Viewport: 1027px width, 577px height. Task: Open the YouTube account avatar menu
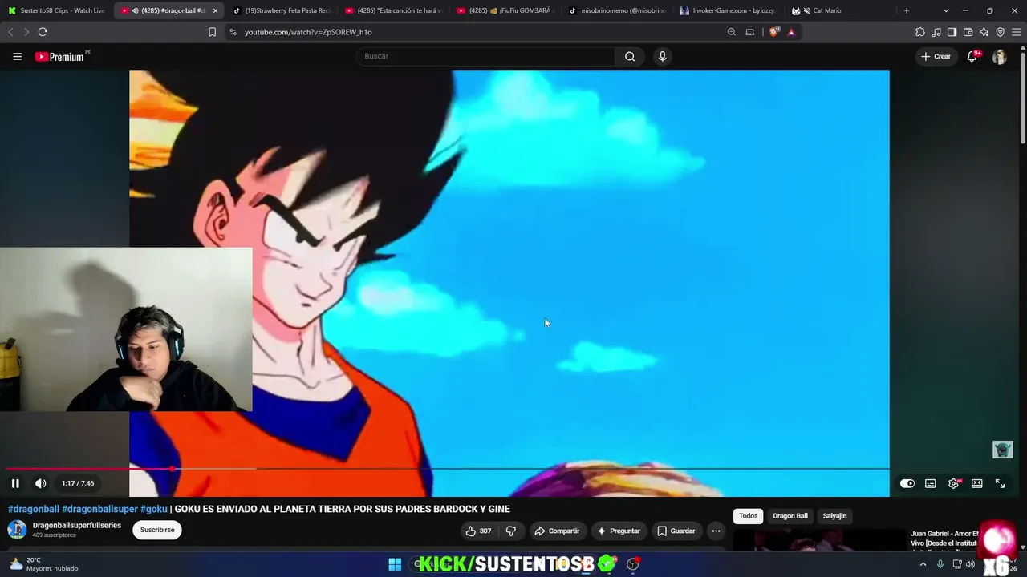[x=1000, y=56]
